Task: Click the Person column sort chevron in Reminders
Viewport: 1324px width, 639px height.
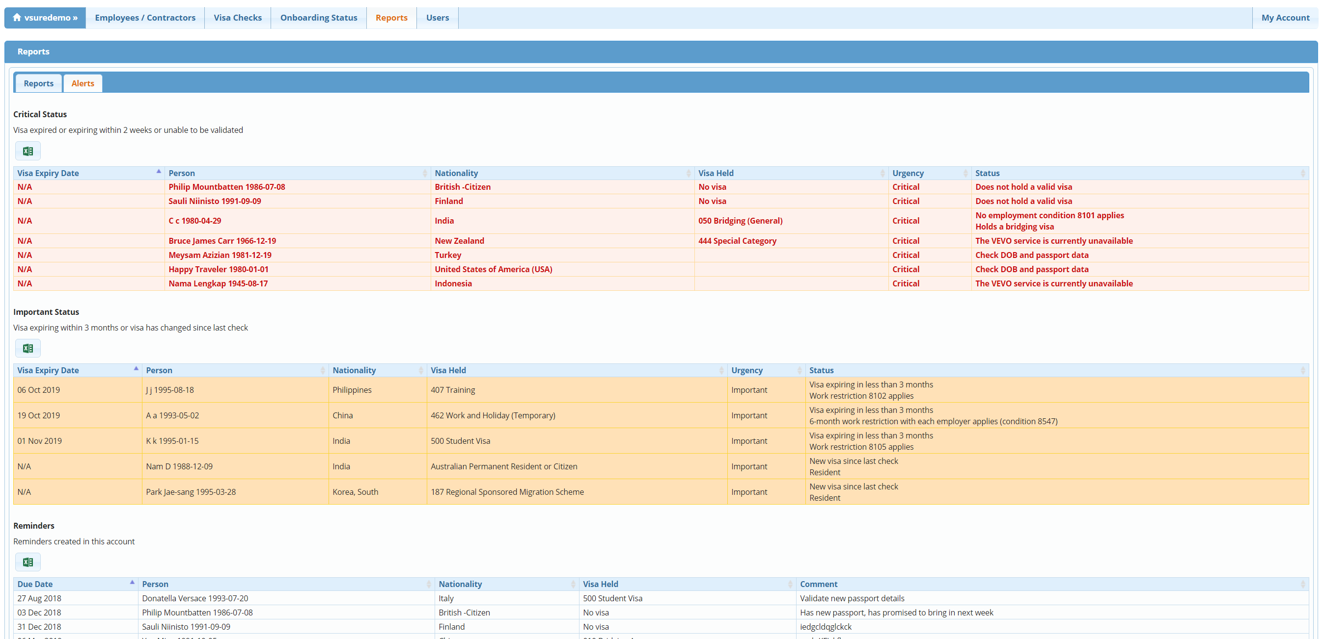Action: [x=430, y=584]
